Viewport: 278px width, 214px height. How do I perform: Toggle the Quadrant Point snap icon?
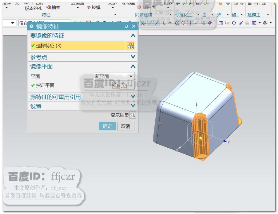183,23
